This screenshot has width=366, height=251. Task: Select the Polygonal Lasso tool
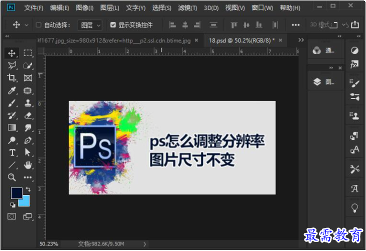(x=11, y=65)
